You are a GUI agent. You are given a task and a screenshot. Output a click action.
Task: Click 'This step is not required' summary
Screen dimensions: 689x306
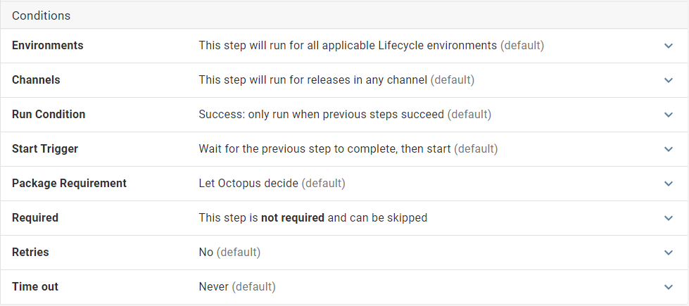coord(312,218)
